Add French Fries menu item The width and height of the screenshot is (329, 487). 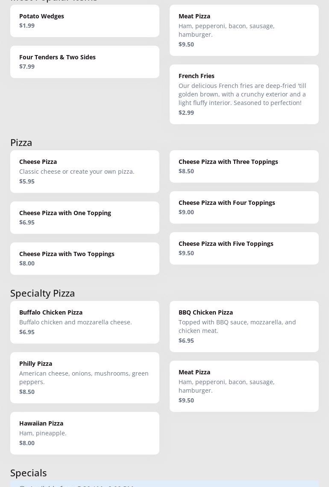(x=244, y=94)
